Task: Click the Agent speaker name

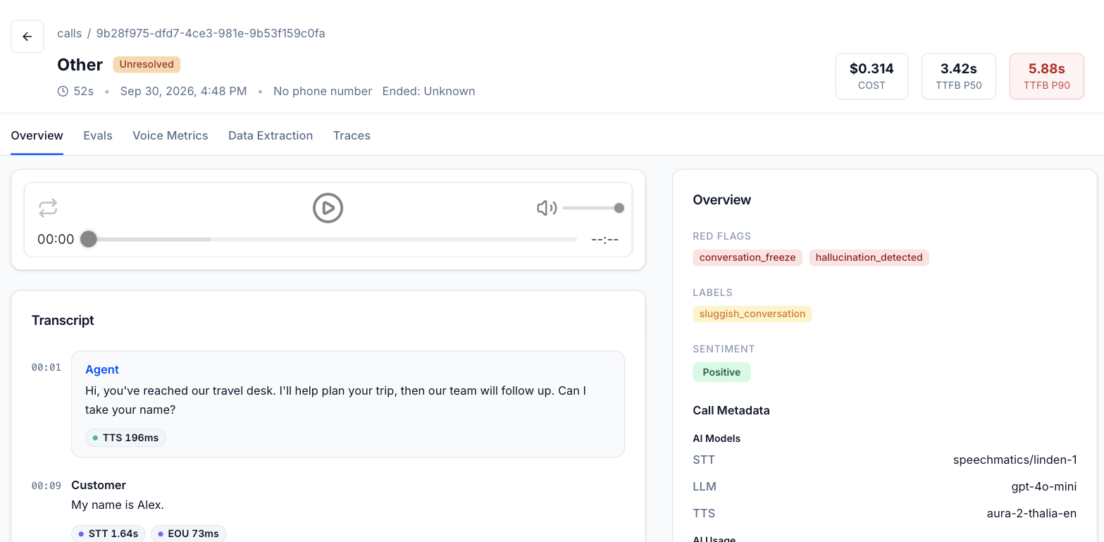Action: pyautogui.click(x=102, y=369)
